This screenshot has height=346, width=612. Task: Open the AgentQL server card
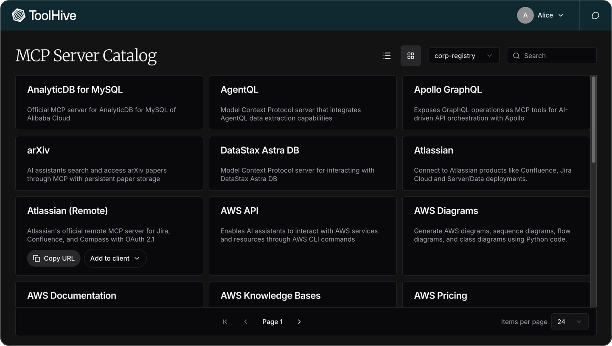click(303, 103)
